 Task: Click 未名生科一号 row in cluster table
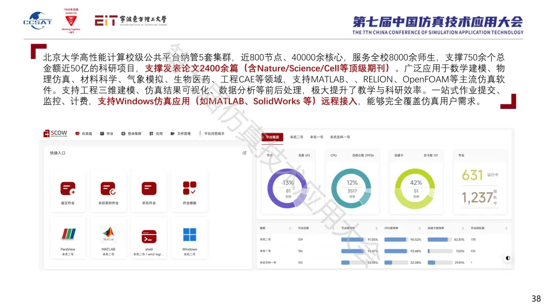click(384, 262)
